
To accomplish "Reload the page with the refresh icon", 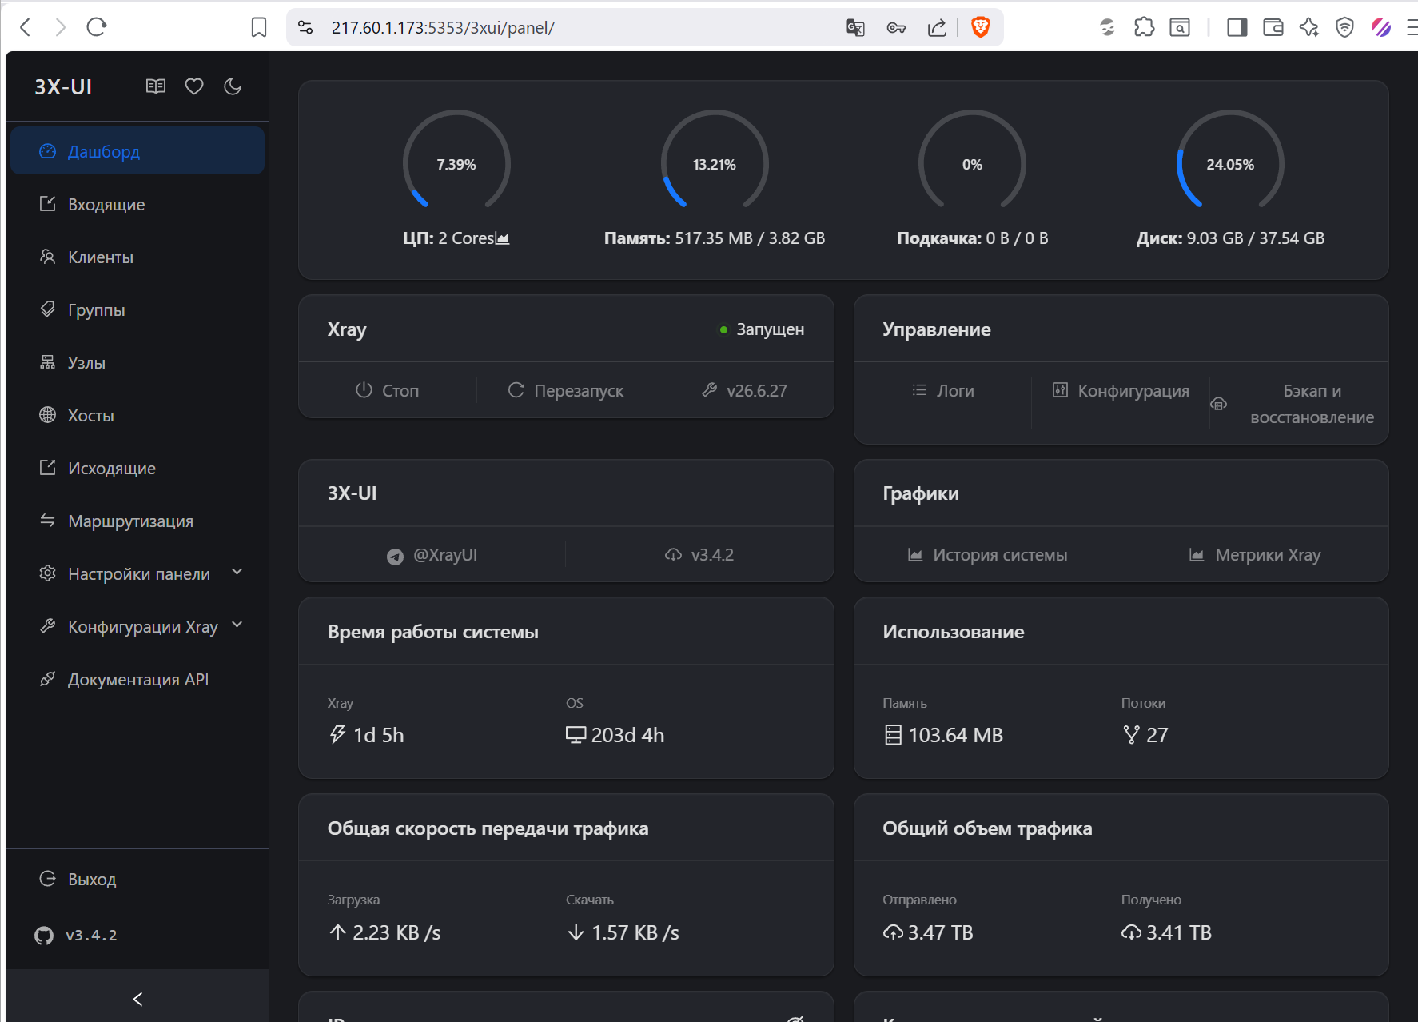I will tap(97, 27).
